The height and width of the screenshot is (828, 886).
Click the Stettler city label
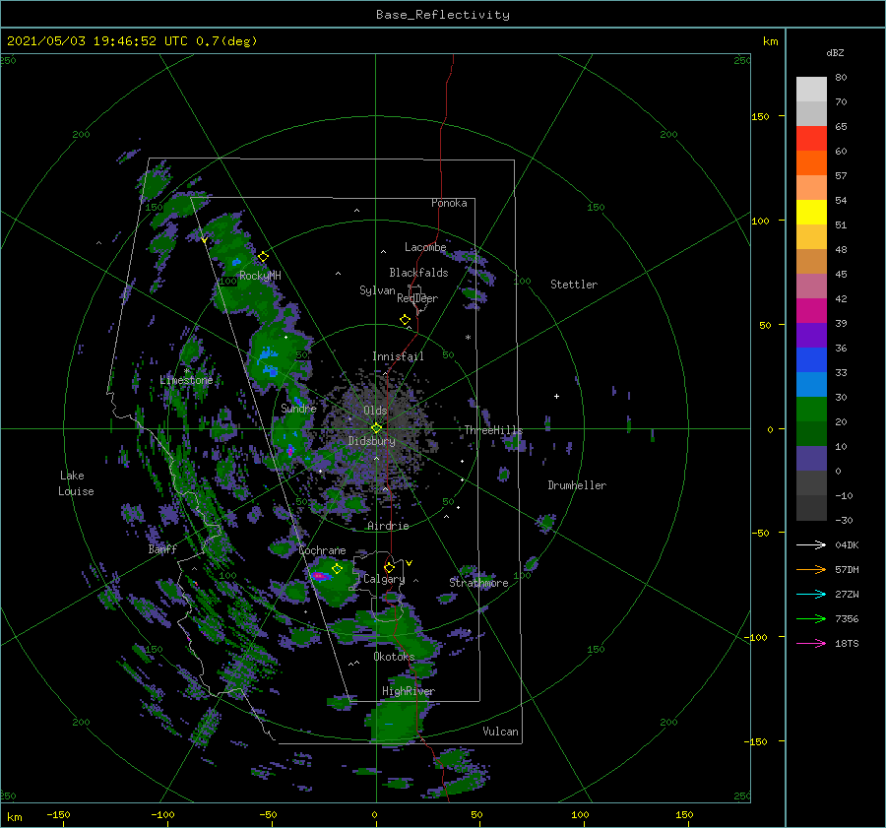click(x=574, y=285)
